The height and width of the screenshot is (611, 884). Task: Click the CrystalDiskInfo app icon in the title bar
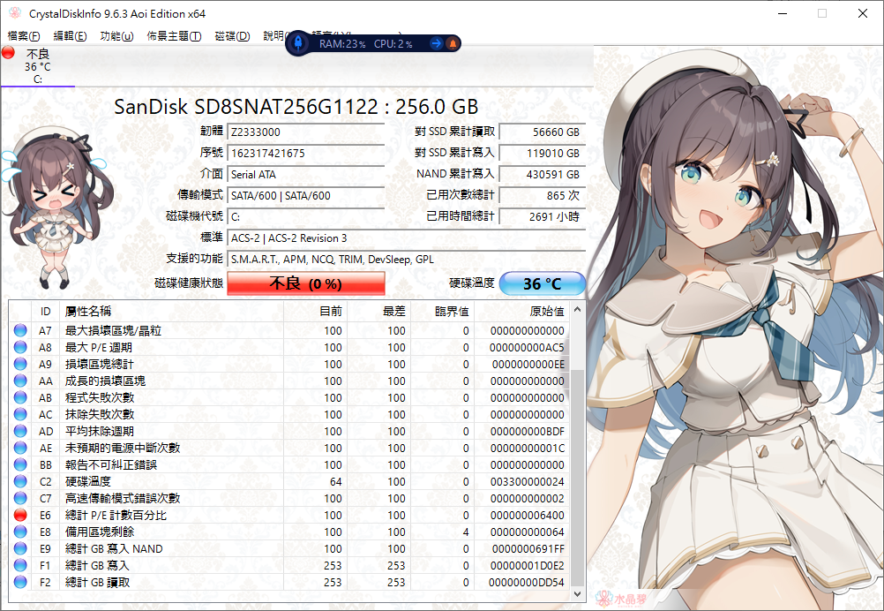coord(15,13)
